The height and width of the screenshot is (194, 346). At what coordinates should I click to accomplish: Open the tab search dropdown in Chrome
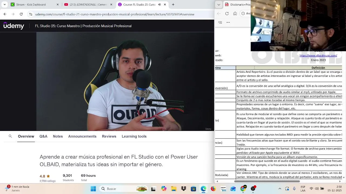pyautogui.click(x=5, y=5)
